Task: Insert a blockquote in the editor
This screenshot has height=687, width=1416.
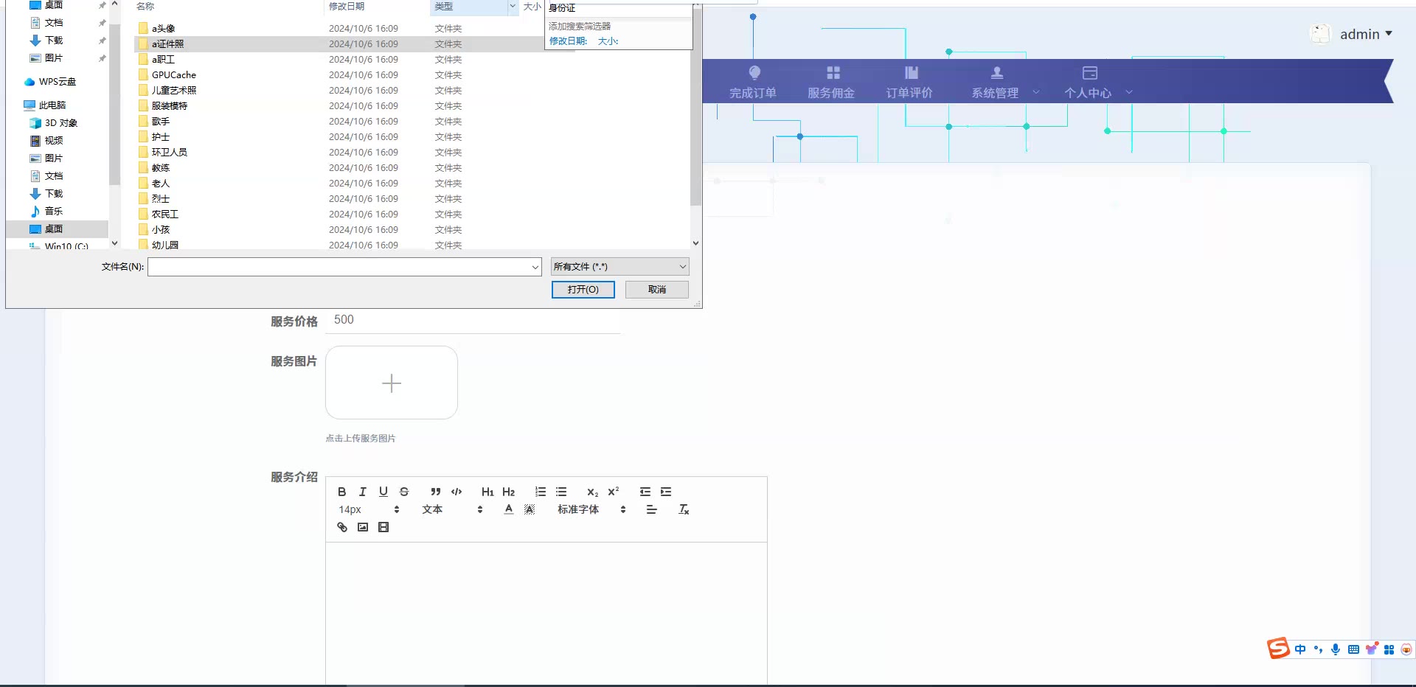Action: coord(436,492)
